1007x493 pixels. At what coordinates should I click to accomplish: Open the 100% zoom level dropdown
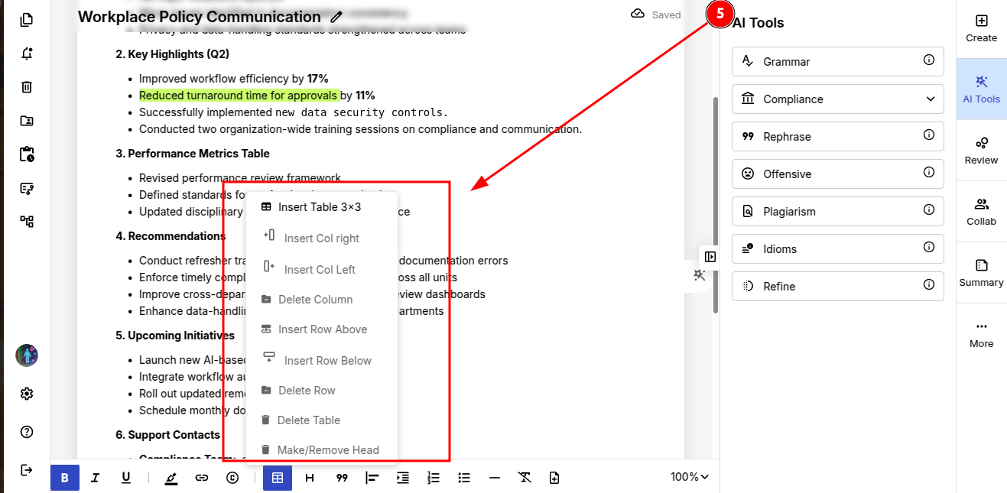click(x=689, y=477)
